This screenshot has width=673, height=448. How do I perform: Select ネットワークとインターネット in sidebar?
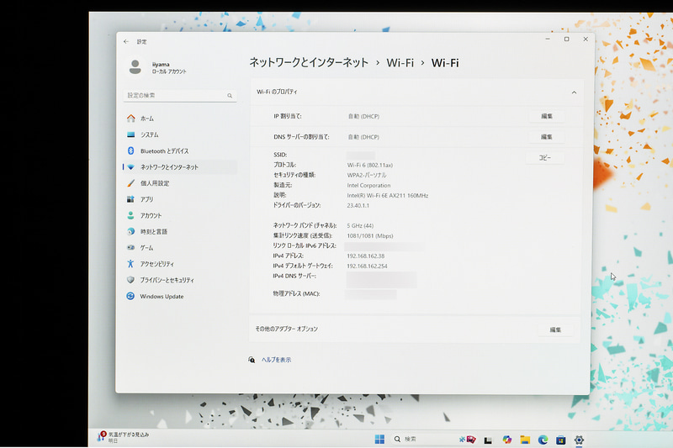pos(179,166)
